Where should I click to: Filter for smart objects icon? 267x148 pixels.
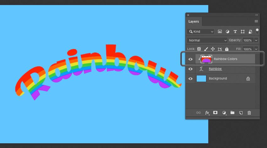pyautogui.click(x=250, y=31)
